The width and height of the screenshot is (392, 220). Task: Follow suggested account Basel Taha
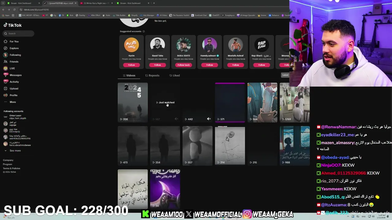(x=157, y=65)
